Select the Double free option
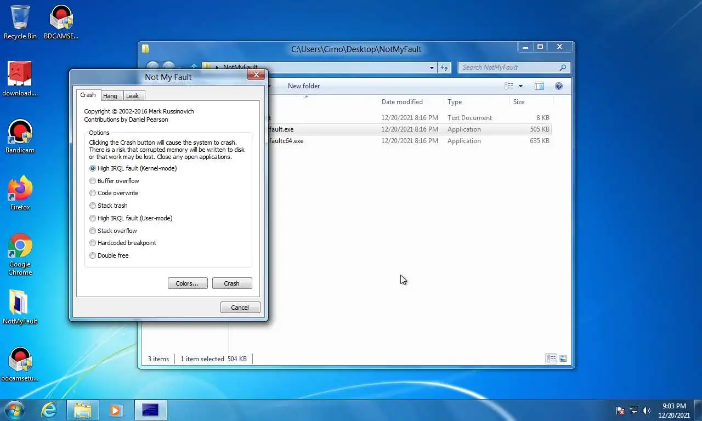Image resolution: width=702 pixels, height=421 pixels. (109, 255)
